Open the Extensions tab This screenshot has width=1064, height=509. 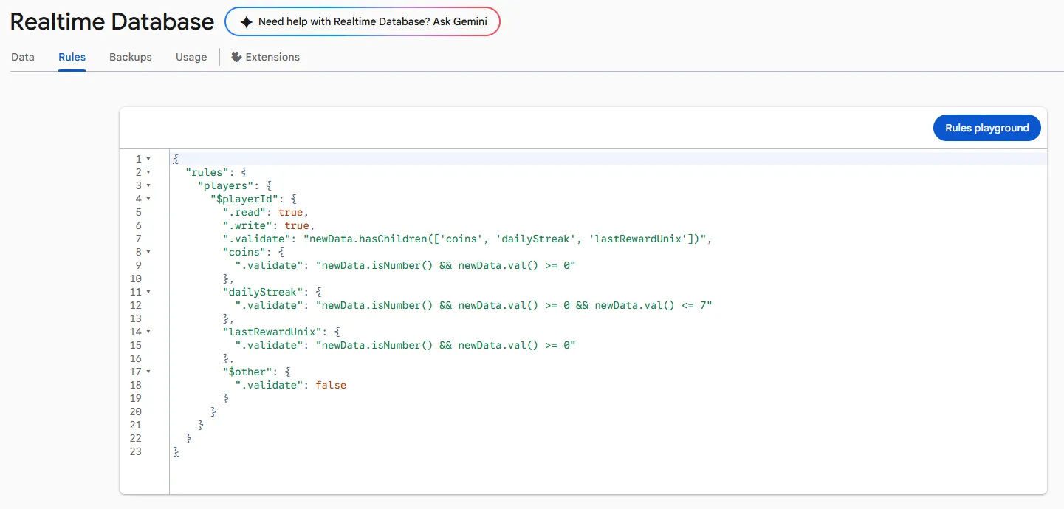coord(266,57)
